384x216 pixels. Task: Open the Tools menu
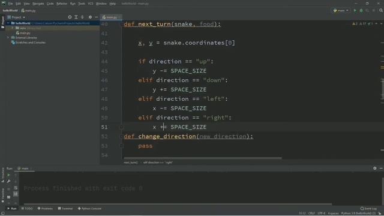tap(82, 4)
